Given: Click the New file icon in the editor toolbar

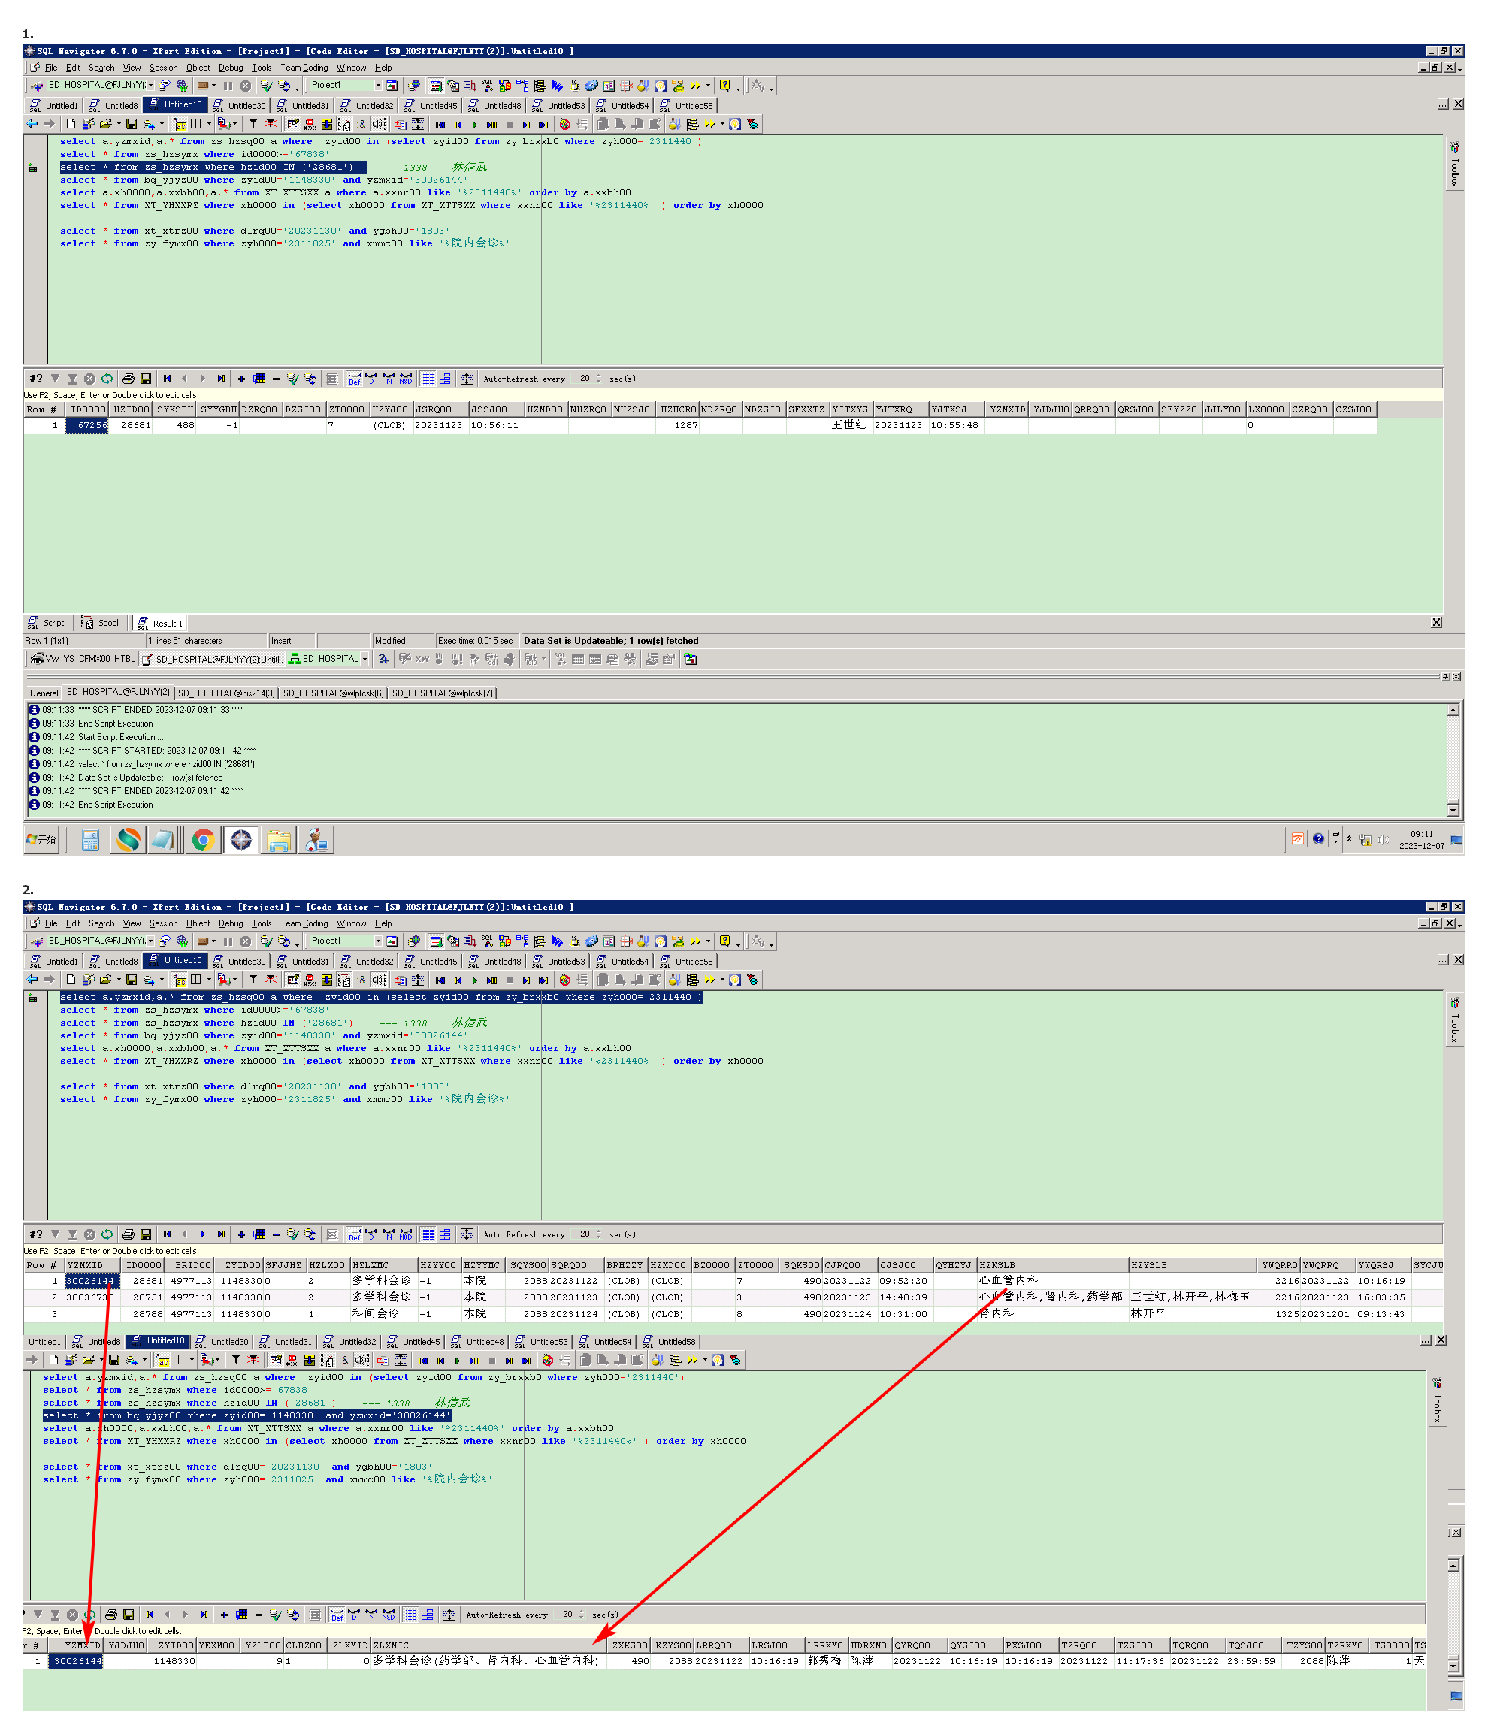Looking at the screenshot, I should [x=71, y=124].
